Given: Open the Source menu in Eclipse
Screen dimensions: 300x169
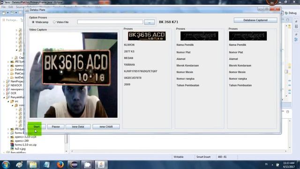Looking at the screenshot, I should [20, 7].
